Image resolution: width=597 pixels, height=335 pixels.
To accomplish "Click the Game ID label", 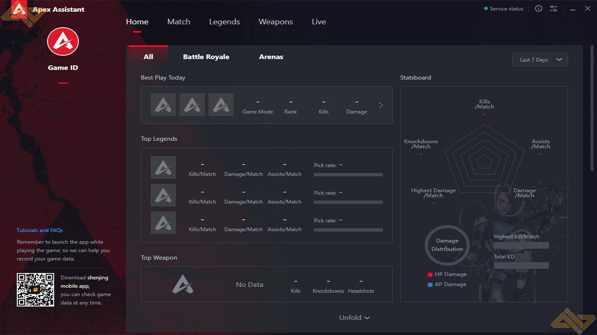I will coord(63,68).
